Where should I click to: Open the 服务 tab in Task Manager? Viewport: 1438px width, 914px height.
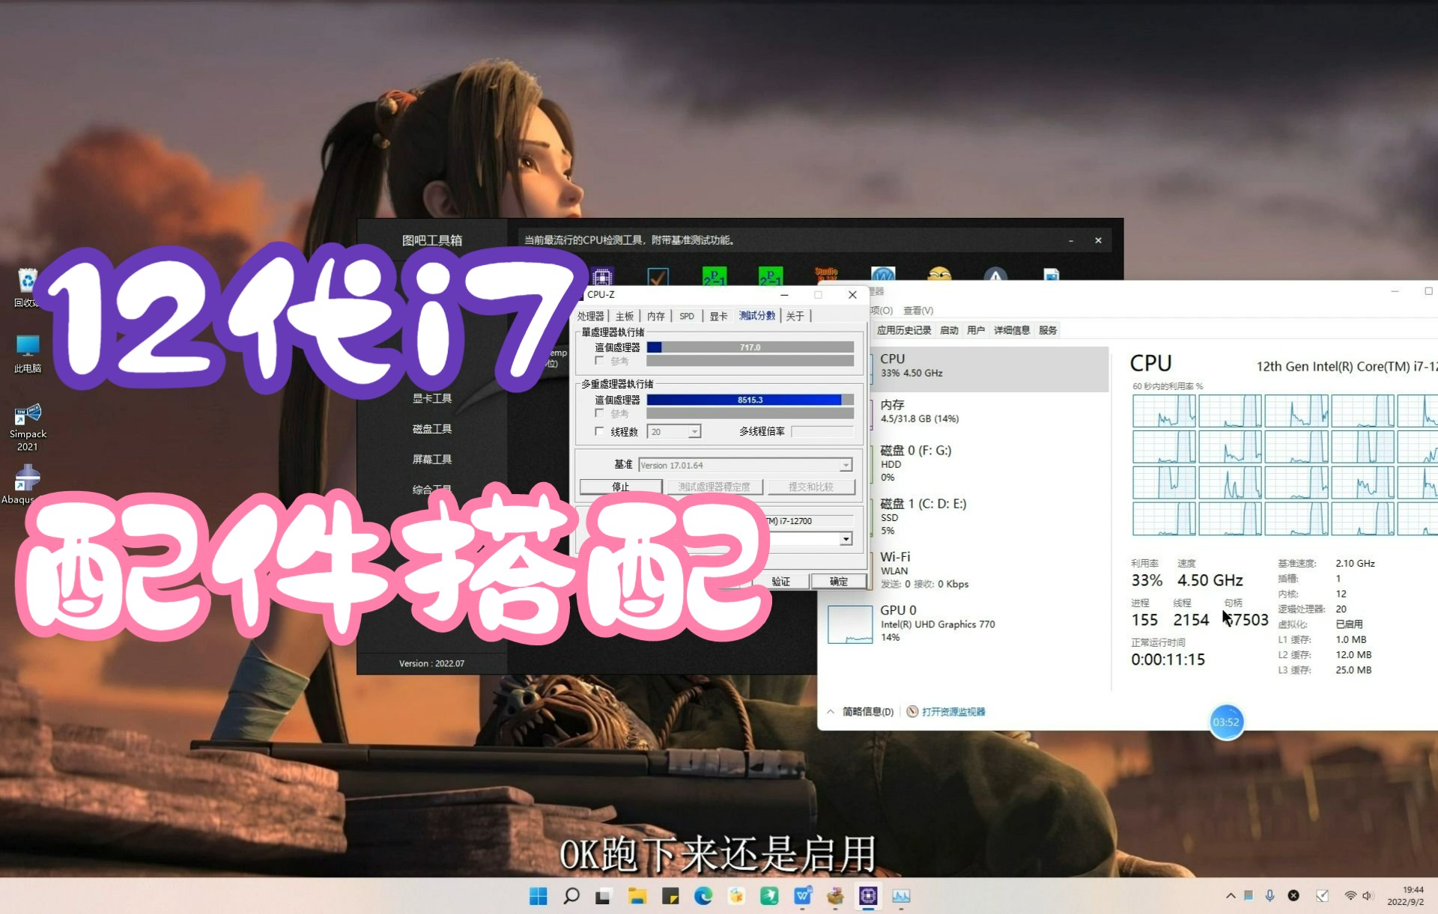pos(1048,330)
